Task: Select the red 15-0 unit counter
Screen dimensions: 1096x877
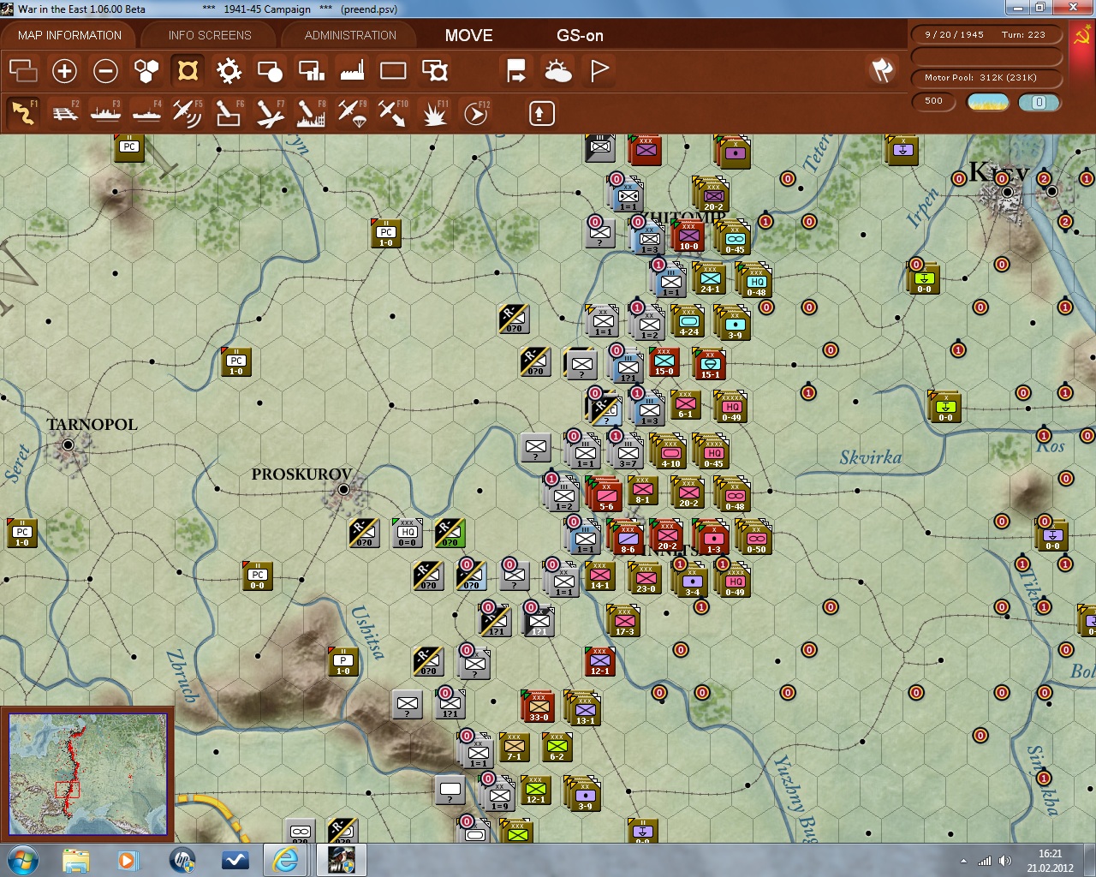Action: pos(664,362)
